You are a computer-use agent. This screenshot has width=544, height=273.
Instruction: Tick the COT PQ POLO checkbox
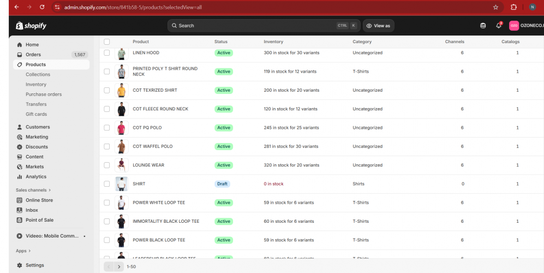tap(107, 128)
